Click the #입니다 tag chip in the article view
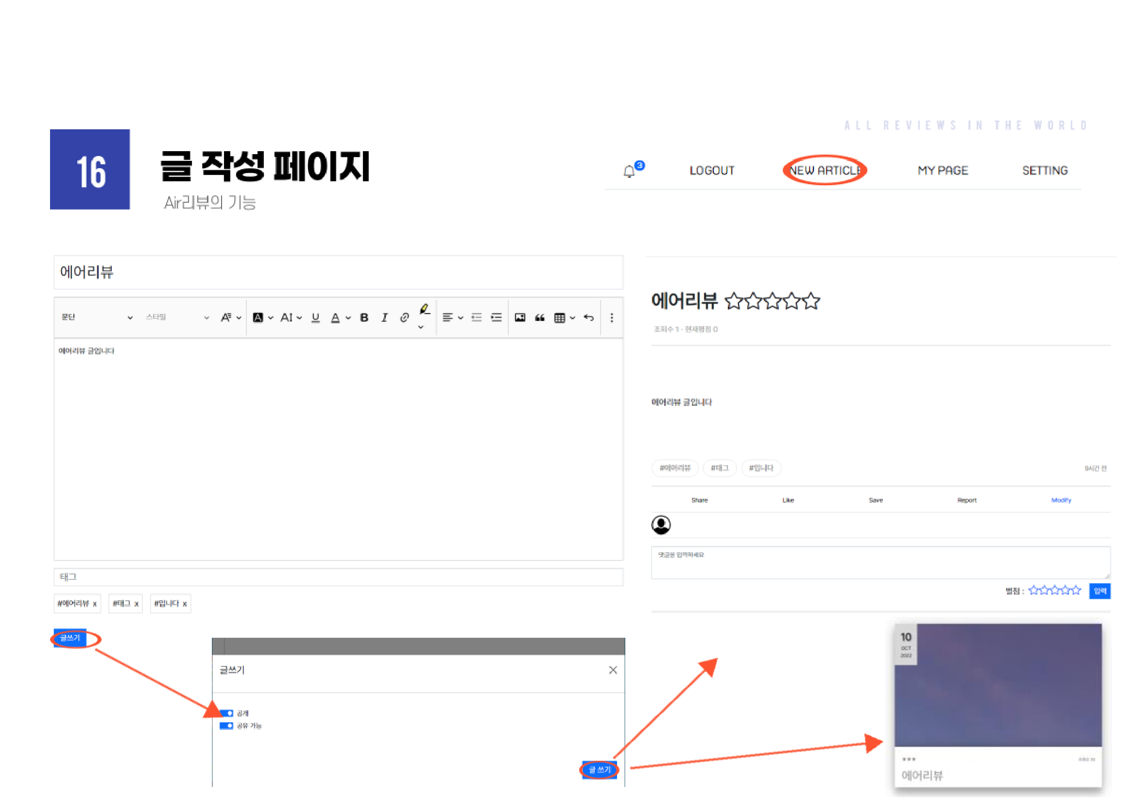Viewport: 1137px width, 804px height. 760,468
